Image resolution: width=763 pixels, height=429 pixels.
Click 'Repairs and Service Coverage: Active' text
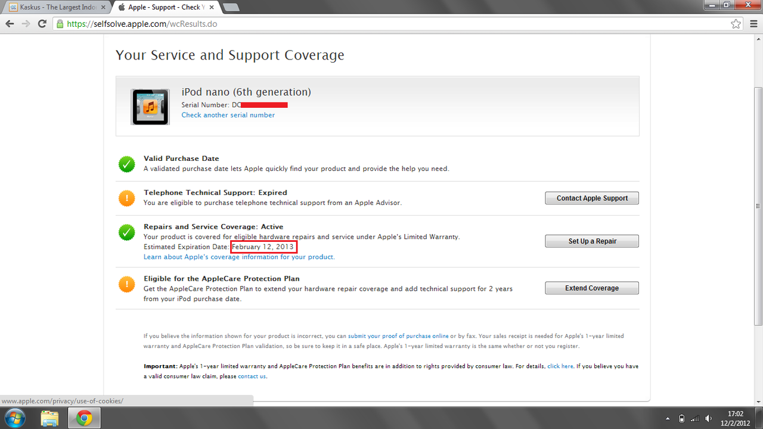[x=213, y=226]
